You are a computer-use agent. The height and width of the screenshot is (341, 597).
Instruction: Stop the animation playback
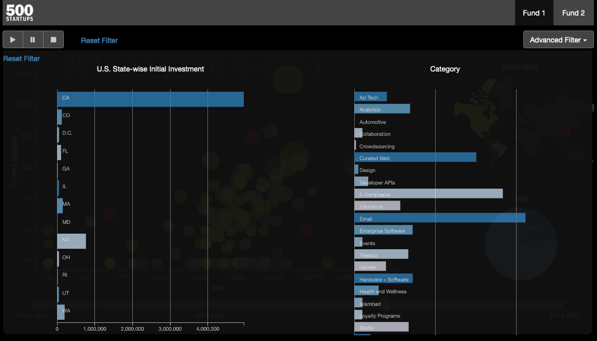[53, 39]
